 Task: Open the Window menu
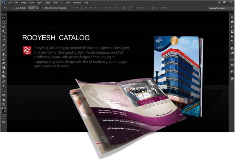(x=77, y=3)
